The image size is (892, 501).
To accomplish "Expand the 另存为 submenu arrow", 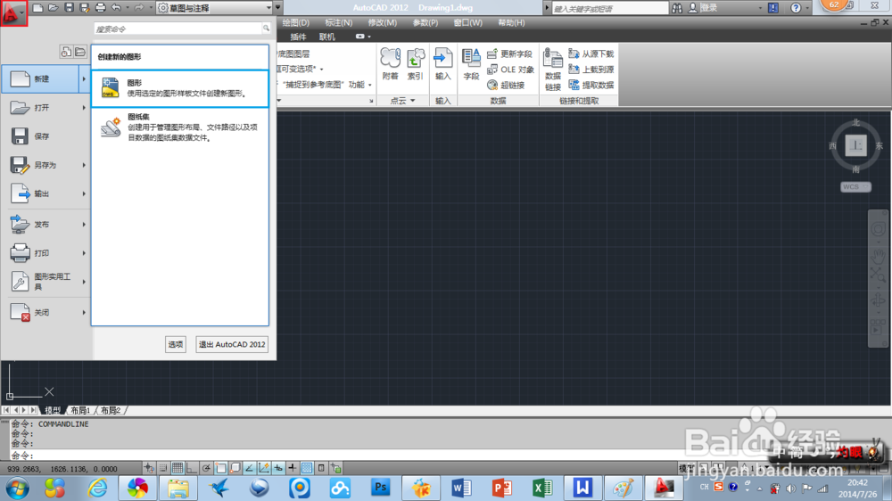I will pos(84,165).
